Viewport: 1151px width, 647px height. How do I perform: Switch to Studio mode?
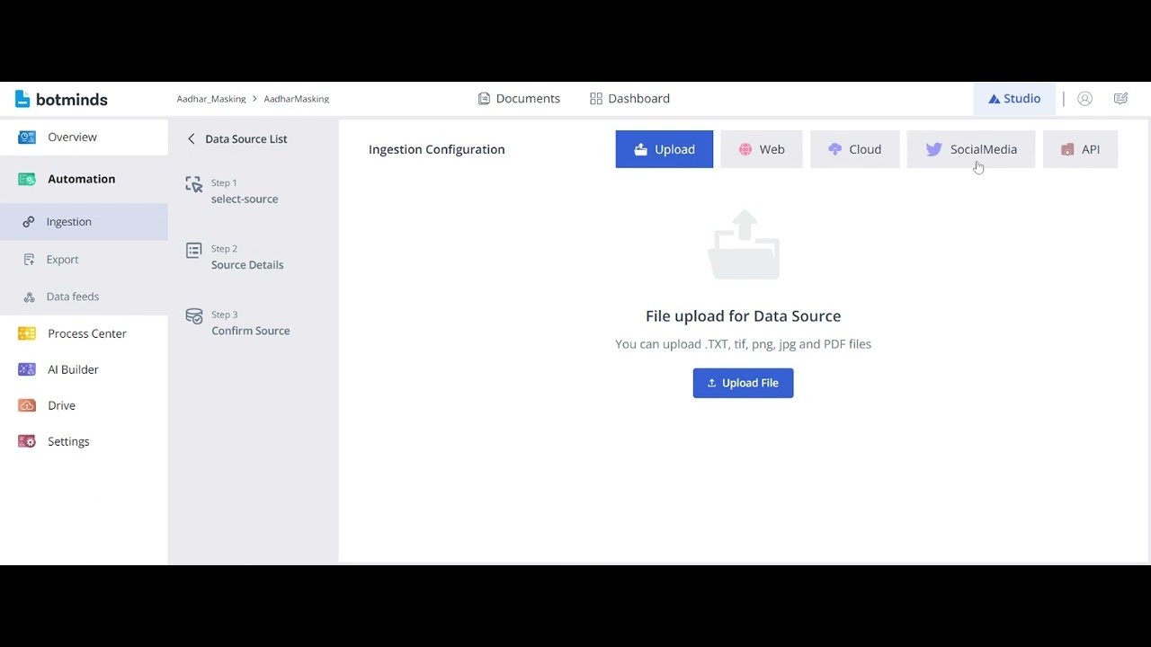click(1014, 99)
